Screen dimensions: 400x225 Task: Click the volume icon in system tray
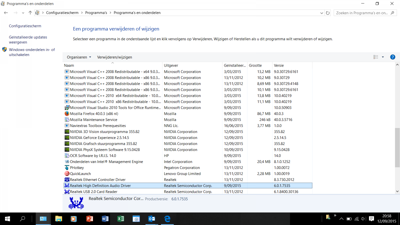tap(364, 219)
